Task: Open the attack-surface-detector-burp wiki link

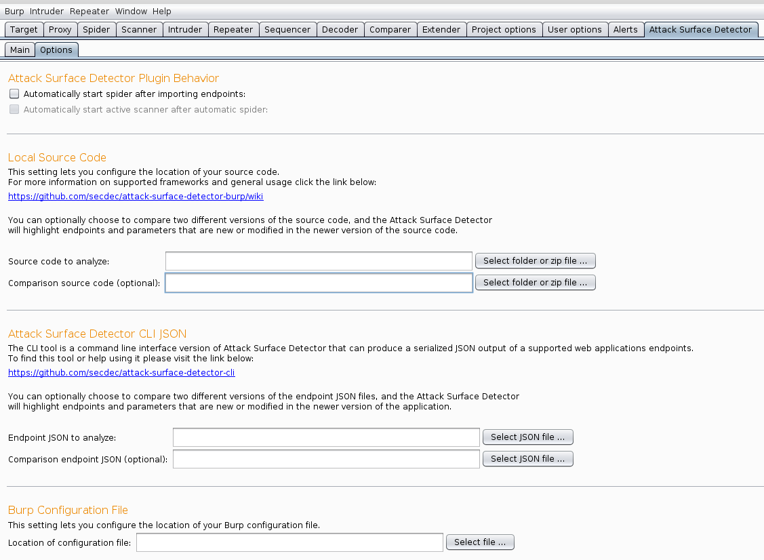Action: [x=136, y=197]
